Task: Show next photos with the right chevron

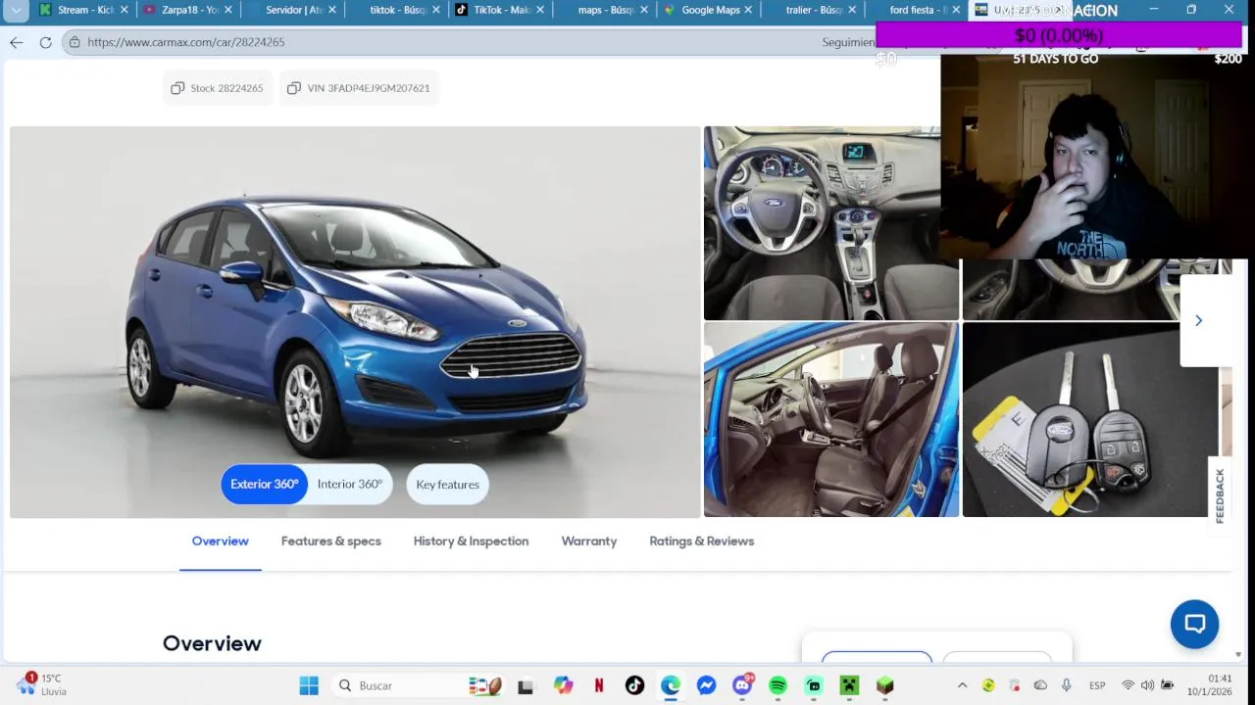Action: [1198, 320]
